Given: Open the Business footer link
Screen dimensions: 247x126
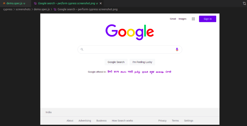Looking at the screenshot, I should (x=101, y=121).
